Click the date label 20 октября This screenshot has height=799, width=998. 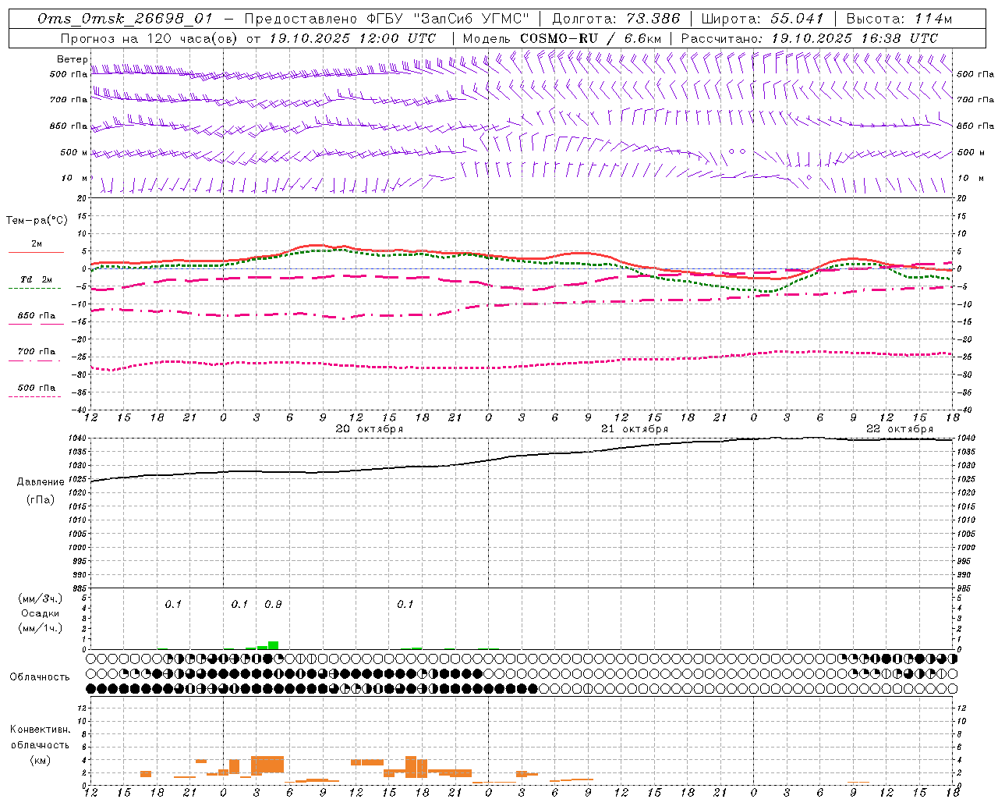(370, 429)
